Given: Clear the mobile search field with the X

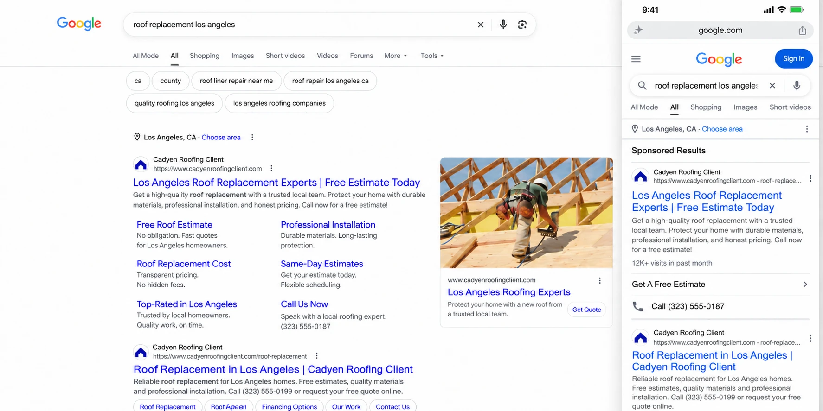Looking at the screenshot, I should (772, 85).
